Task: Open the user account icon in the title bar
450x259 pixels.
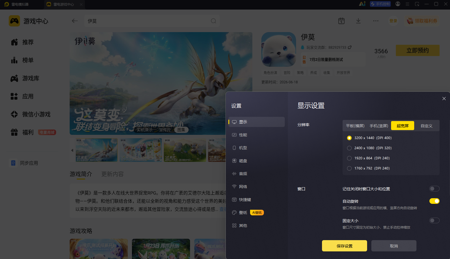Action: click(x=398, y=4)
